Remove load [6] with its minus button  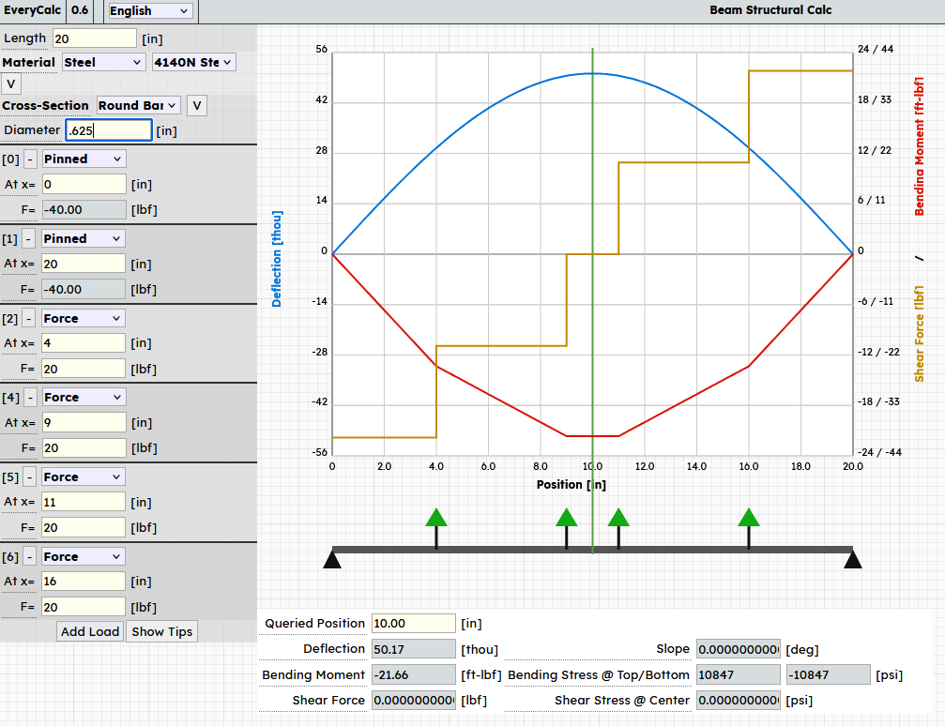(29, 557)
